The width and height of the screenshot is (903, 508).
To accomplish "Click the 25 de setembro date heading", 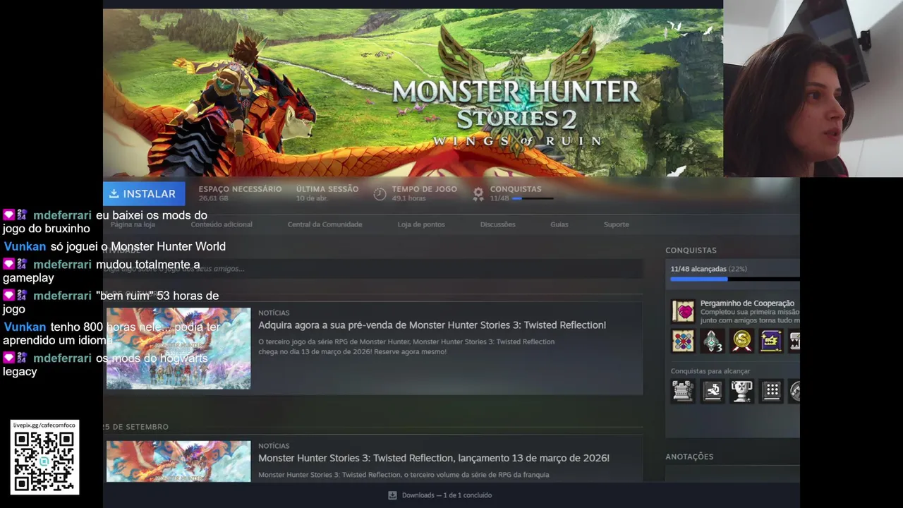I will (136, 427).
